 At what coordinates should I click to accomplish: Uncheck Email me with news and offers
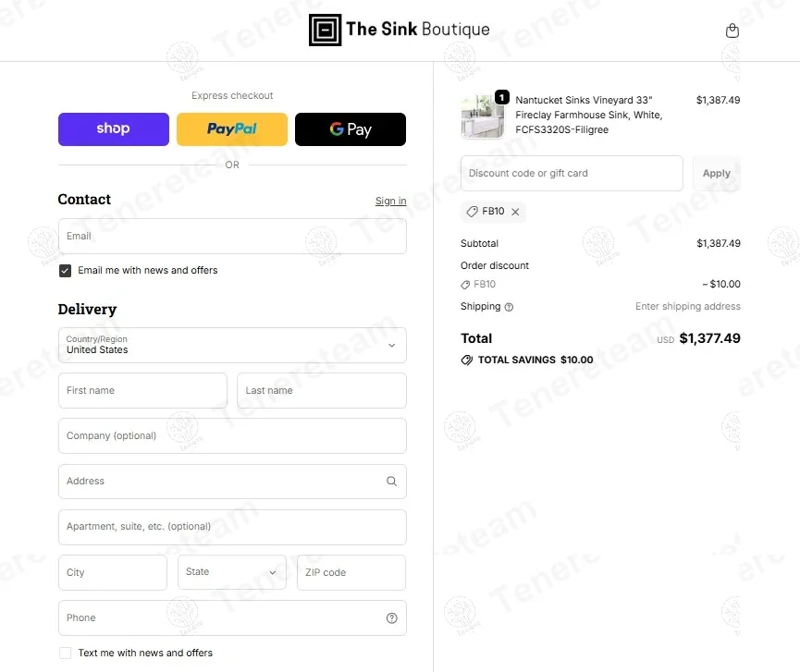pos(66,271)
